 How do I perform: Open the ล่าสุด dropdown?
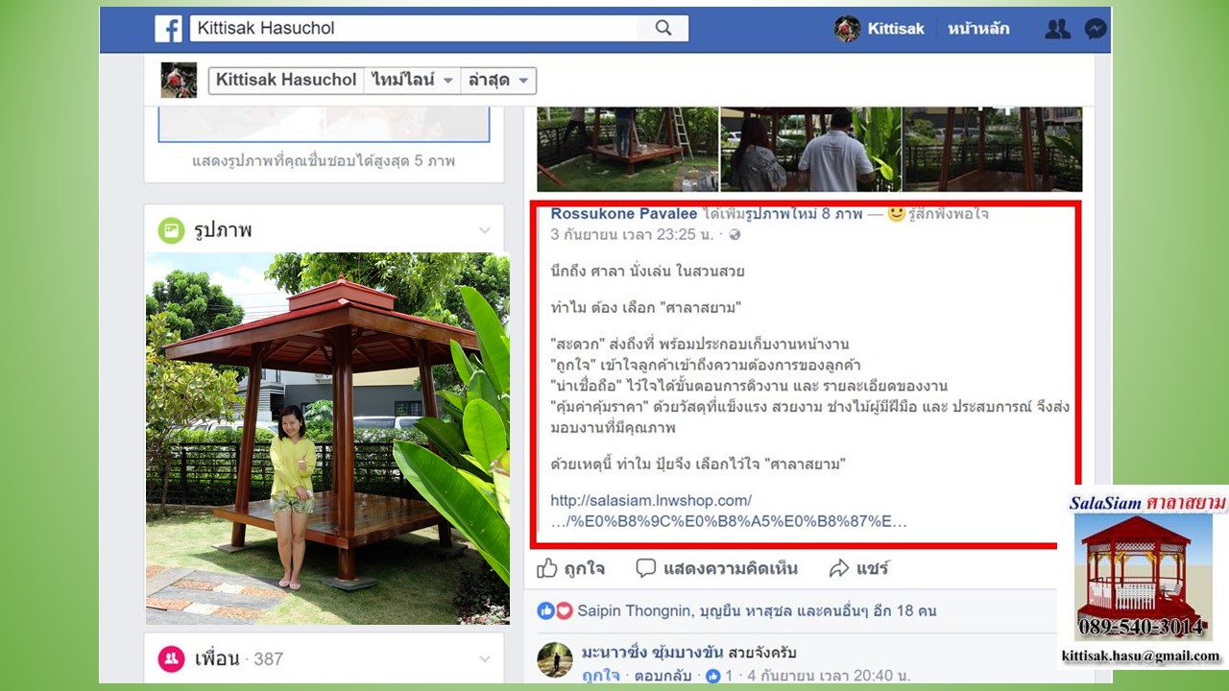497,81
